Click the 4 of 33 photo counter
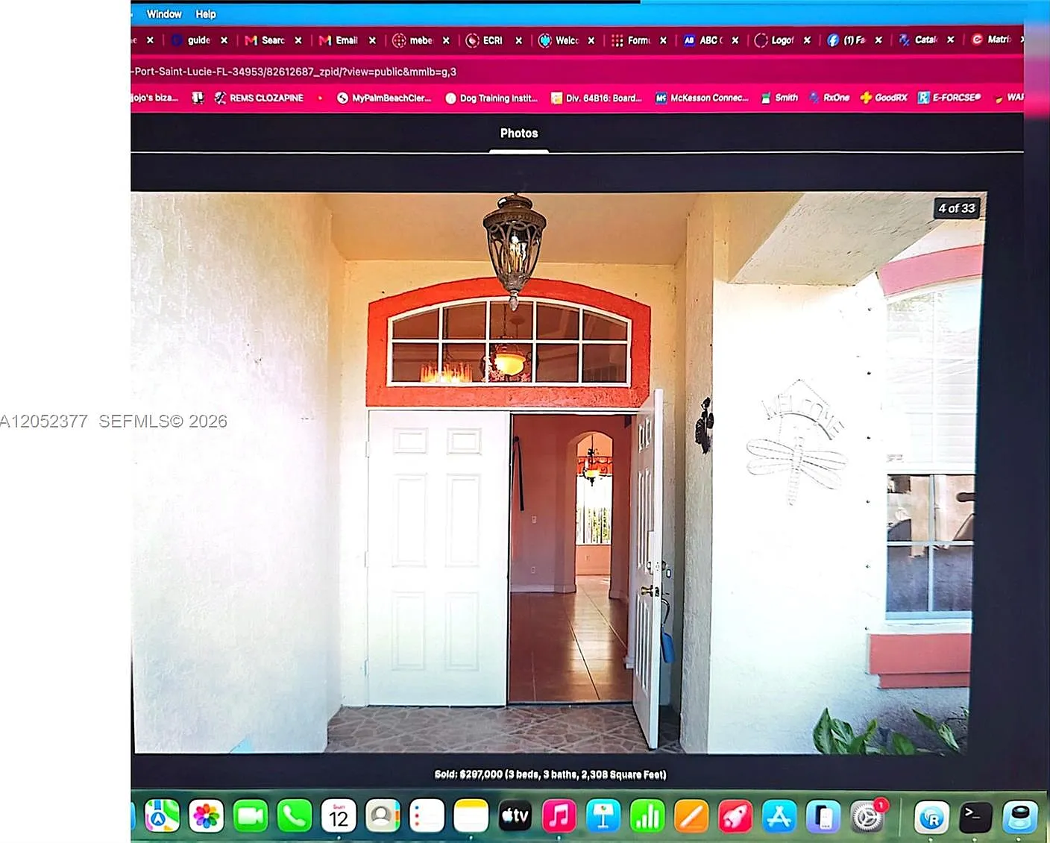Screen dimensions: 1050x843 point(957,208)
